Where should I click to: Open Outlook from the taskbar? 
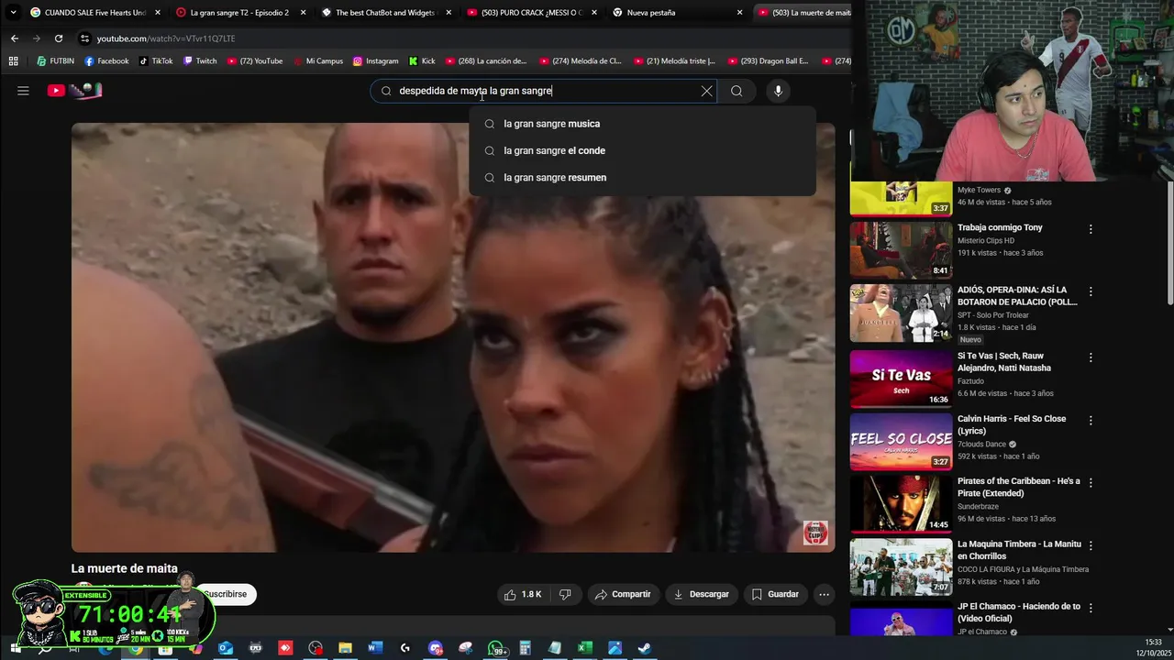[x=226, y=648]
